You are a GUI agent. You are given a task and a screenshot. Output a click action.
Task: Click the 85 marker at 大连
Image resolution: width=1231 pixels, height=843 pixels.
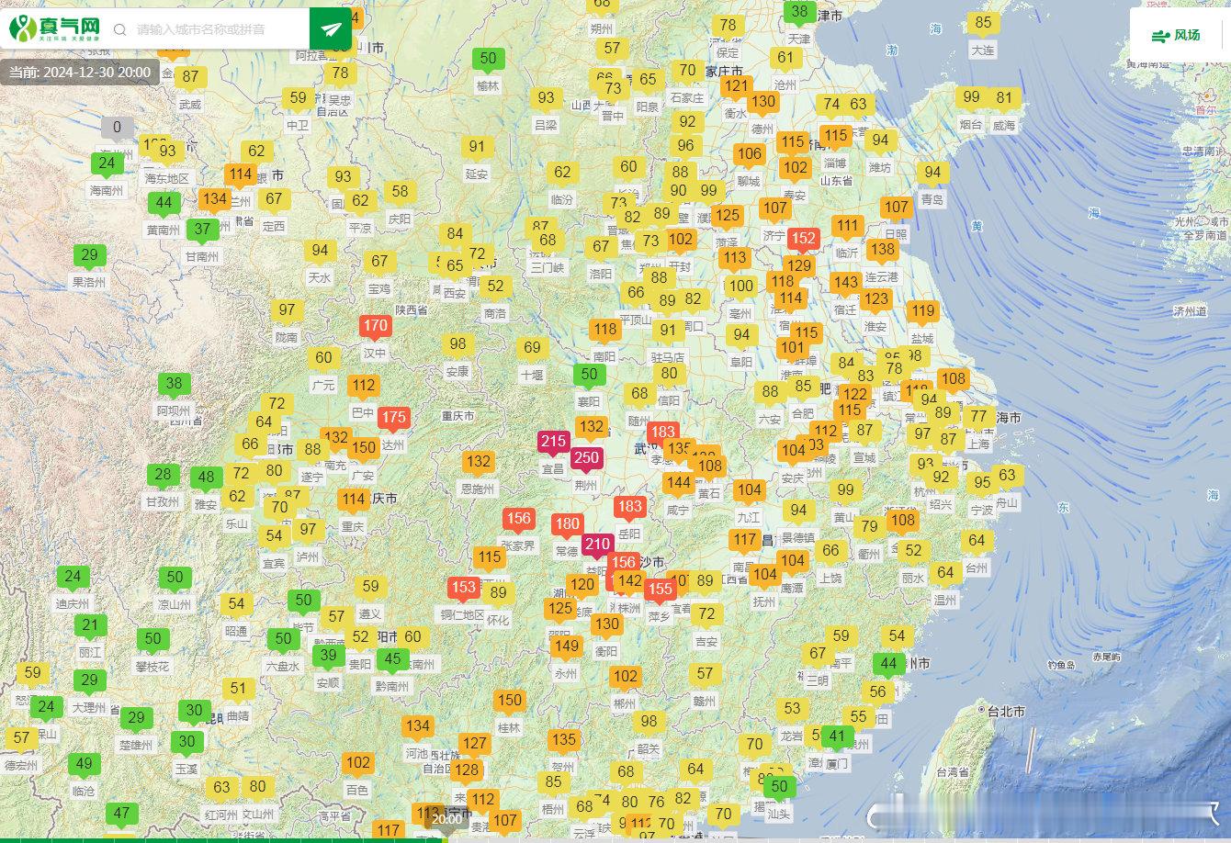coord(983,23)
